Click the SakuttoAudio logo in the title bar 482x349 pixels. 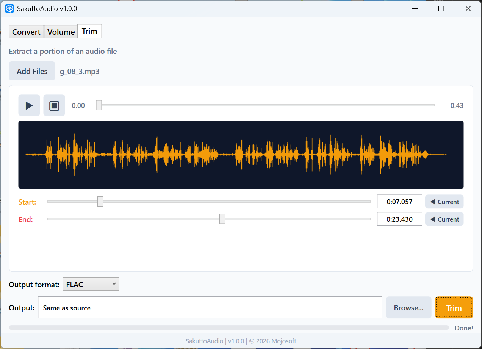9,8
